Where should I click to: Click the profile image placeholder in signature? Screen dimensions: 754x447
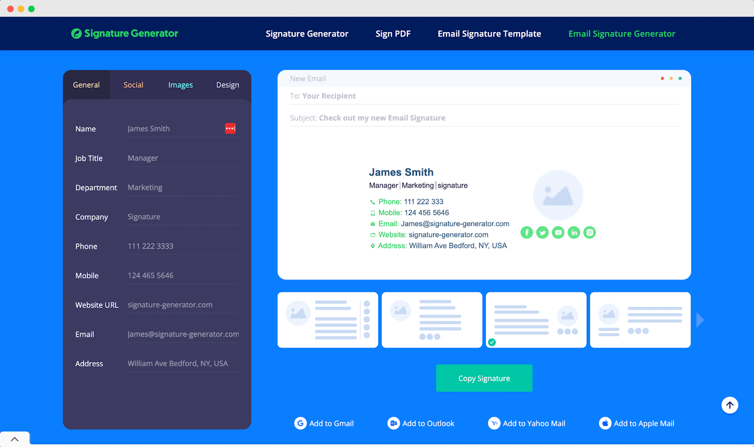pyautogui.click(x=558, y=195)
